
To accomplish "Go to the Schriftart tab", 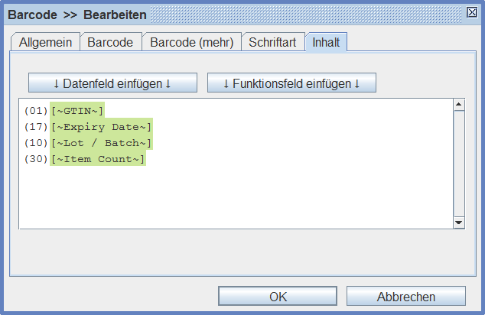I will [x=272, y=42].
